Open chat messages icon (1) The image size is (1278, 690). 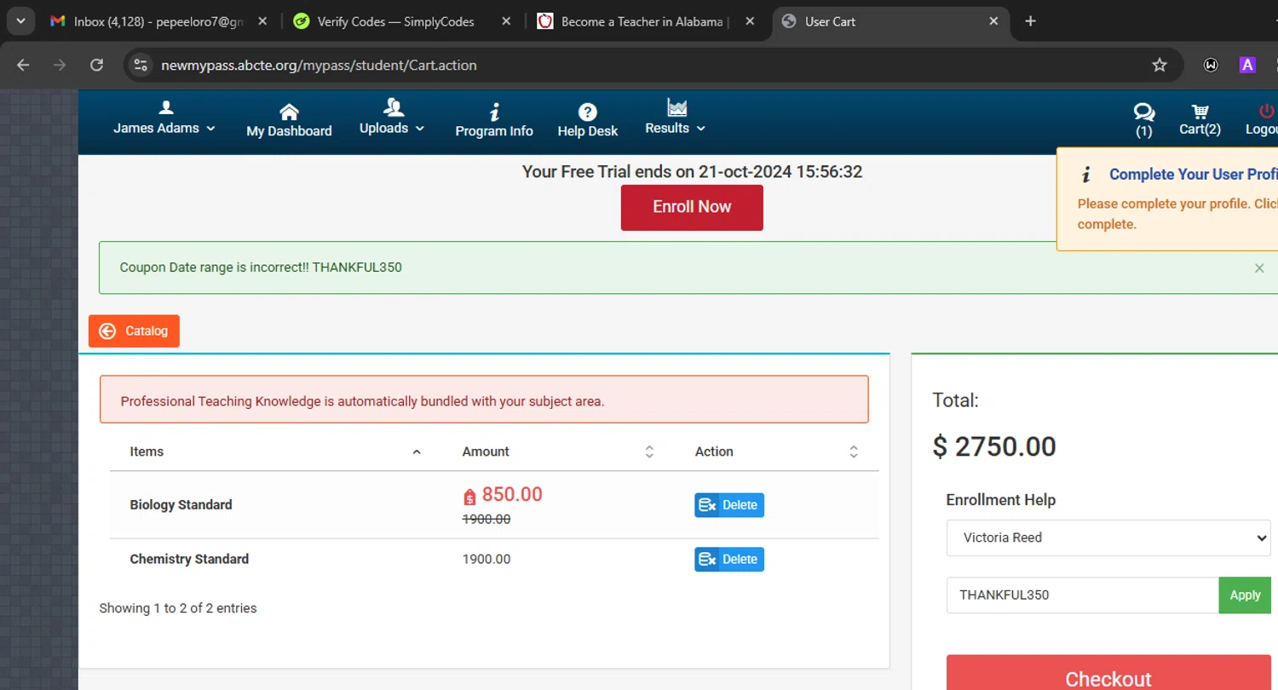[1144, 120]
